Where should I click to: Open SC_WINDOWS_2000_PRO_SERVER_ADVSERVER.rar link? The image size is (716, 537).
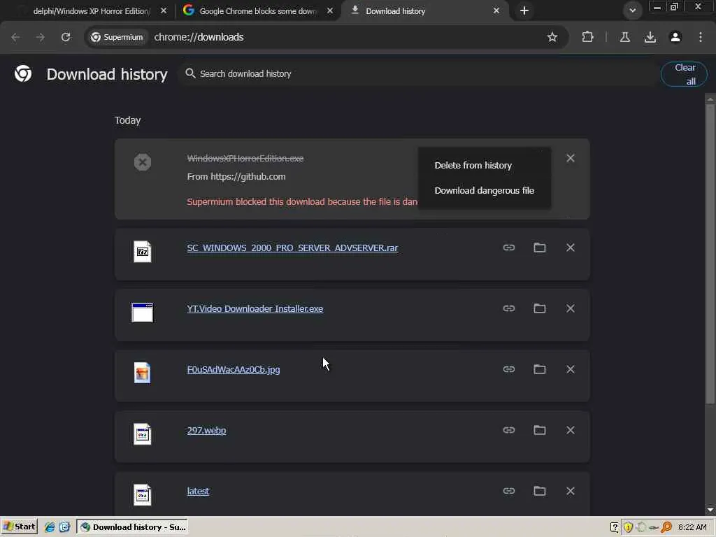292,248
